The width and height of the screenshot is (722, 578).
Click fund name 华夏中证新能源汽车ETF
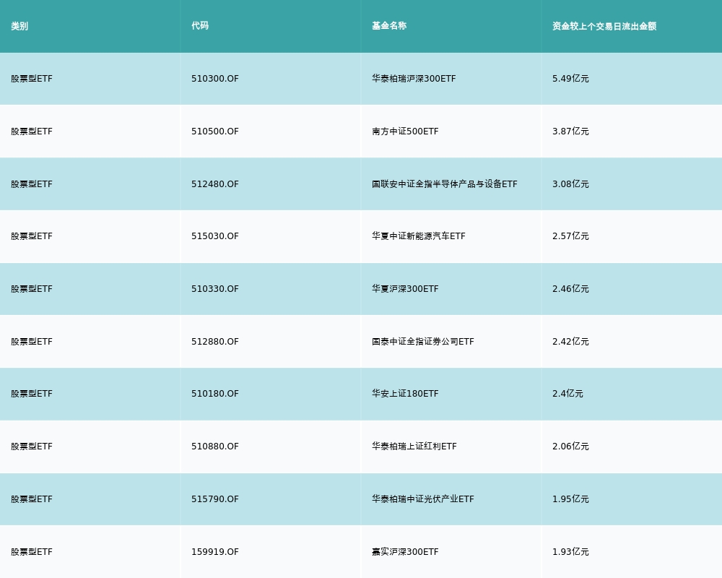pos(419,236)
